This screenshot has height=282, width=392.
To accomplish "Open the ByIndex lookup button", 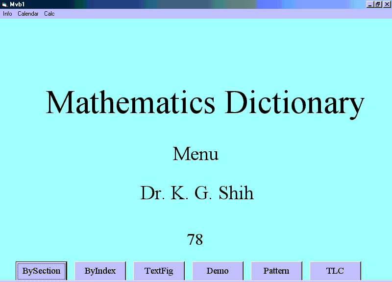I will [100, 271].
